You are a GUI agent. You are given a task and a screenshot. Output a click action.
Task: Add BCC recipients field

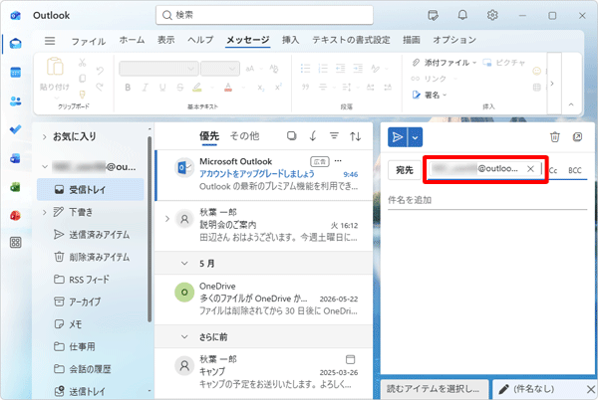coord(575,170)
